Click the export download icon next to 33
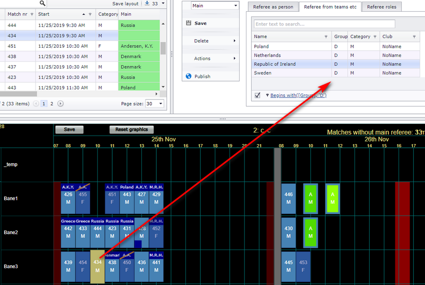The height and width of the screenshot is (285, 425). coord(147,3)
